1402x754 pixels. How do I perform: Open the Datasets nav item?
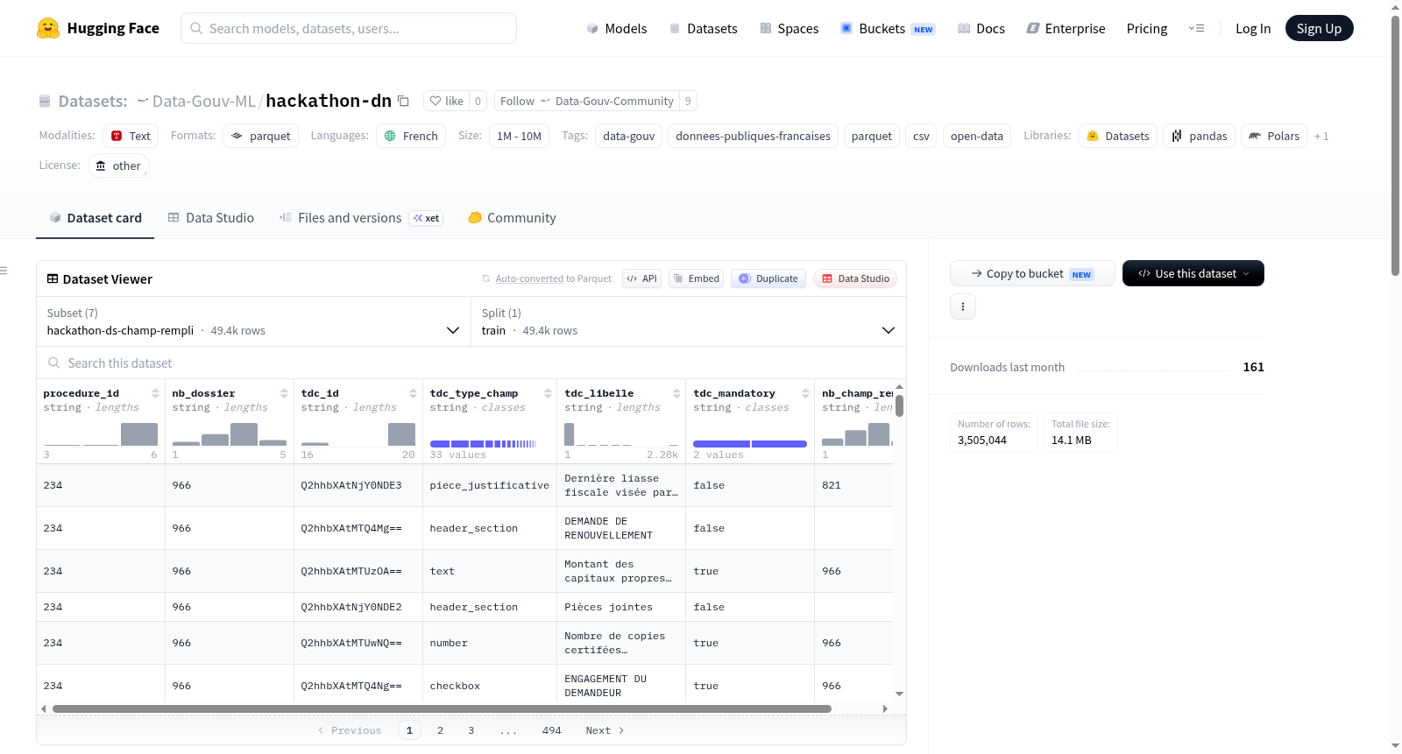click(x=704, y=28)
